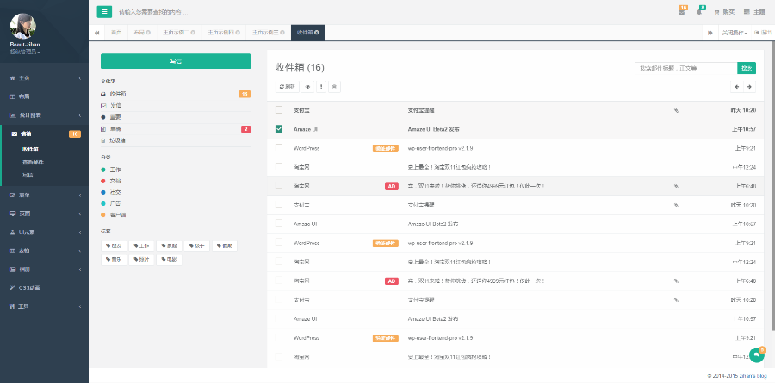The height and width of the screenshot is (383, 775).
Task: Tick checkbox of topmost 淘宝网 row at 中午12:24
Action: [279, 167]
